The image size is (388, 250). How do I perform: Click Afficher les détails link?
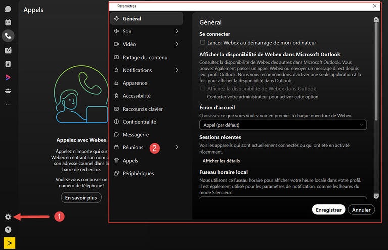221,161
